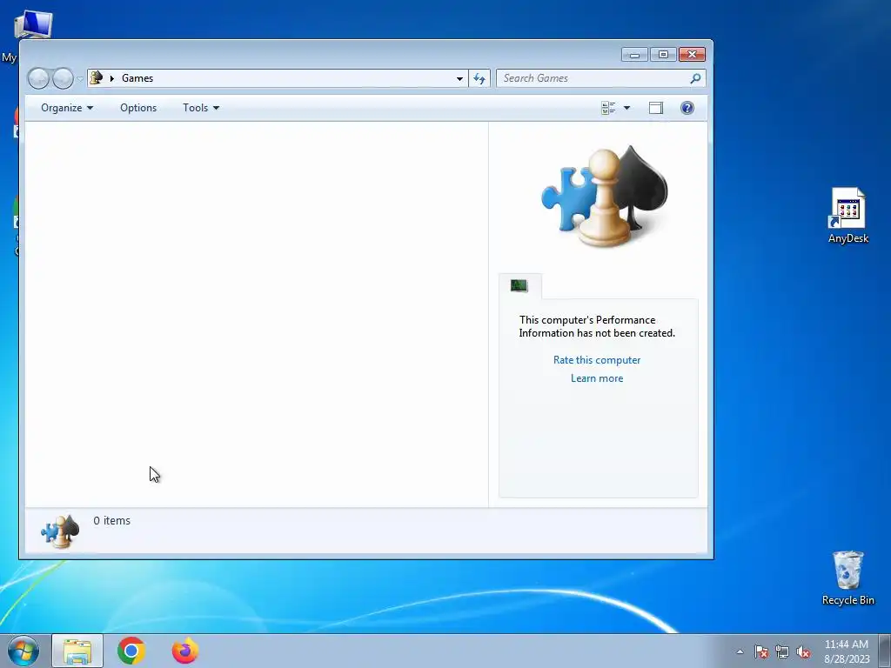Open the Organize menu
This screenshot has height=668, width=891.
67,108
